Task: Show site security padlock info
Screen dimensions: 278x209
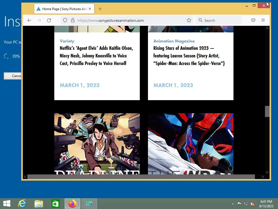Action: pos(73,20)
